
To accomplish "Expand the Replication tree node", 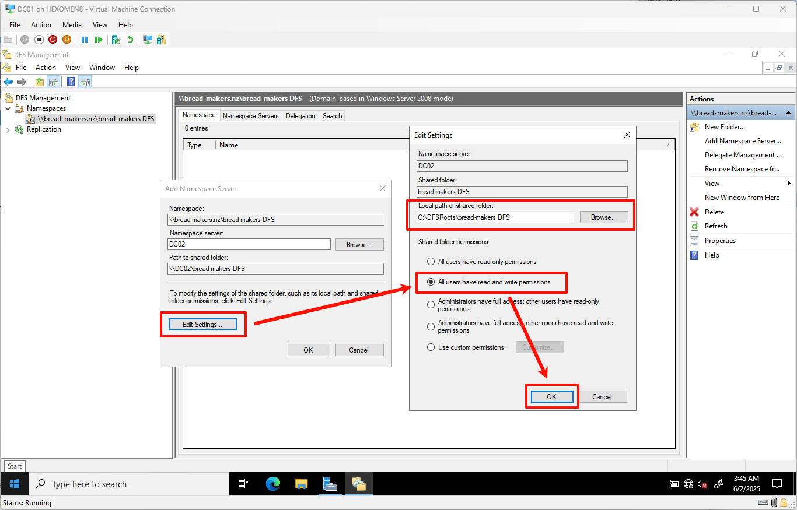I will pyautogui.click(x=8, y=129).
